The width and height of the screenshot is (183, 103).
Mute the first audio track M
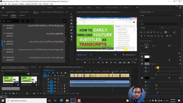coord(58,86)
